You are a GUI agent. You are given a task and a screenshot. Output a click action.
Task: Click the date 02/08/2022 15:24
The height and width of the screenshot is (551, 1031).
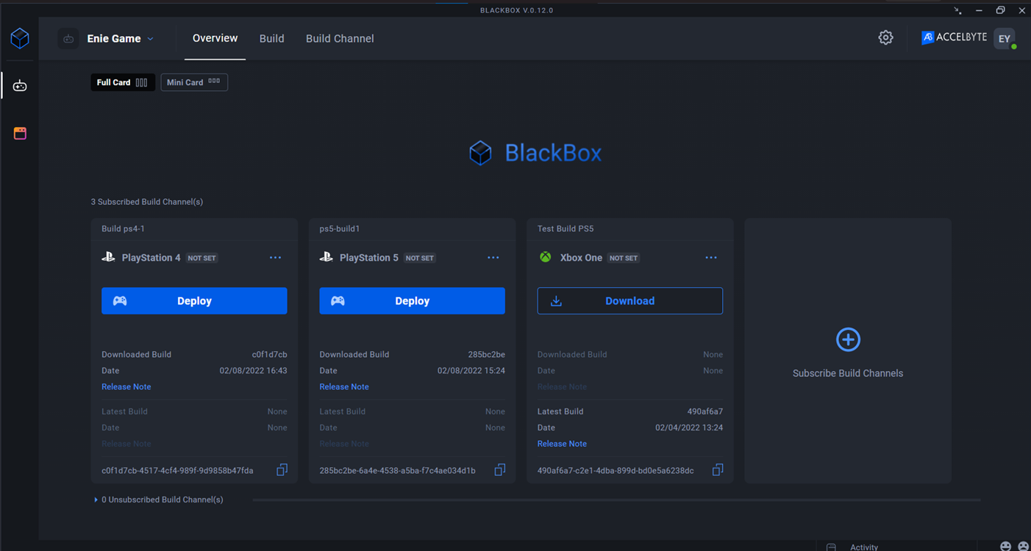[x=471, y=370]
